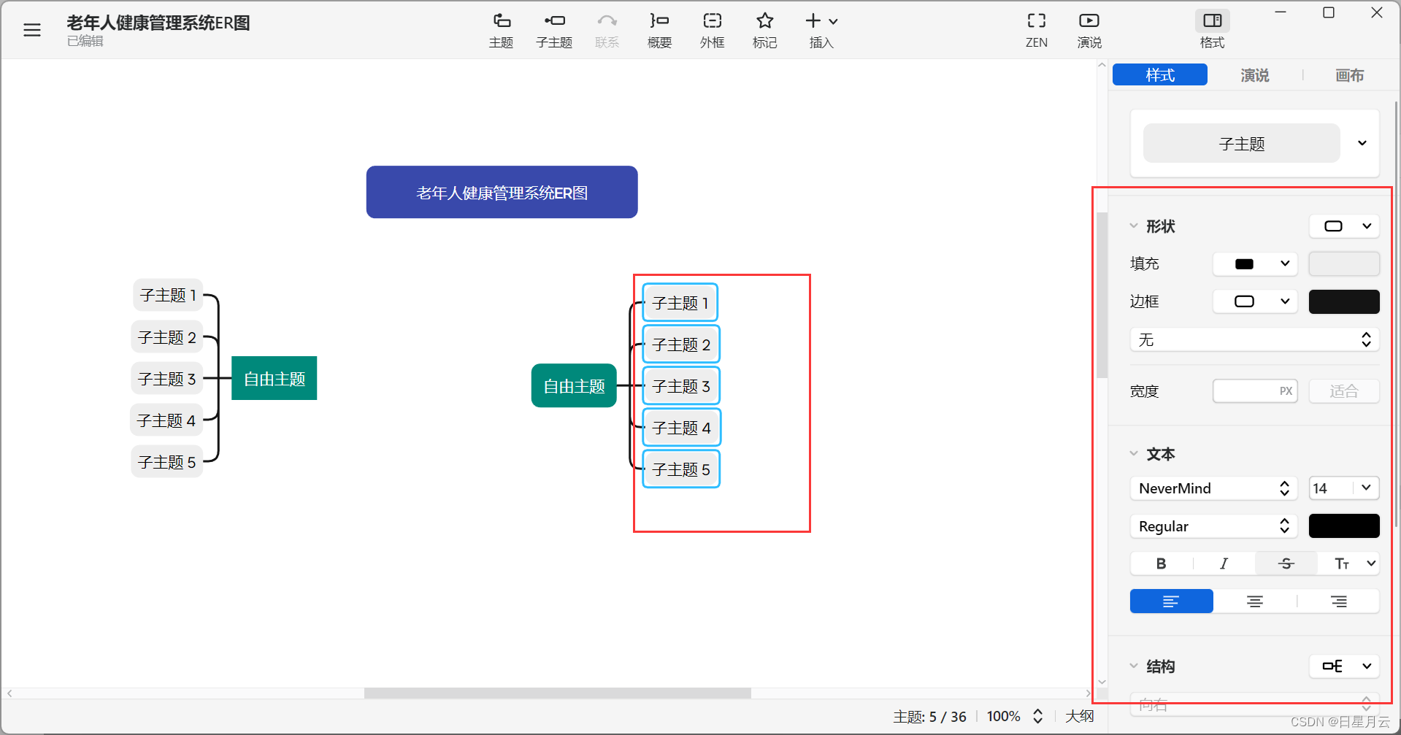The image size is (1401, 735).
Task: Switch to the 画布 tab
Action: click(1349, 75)
